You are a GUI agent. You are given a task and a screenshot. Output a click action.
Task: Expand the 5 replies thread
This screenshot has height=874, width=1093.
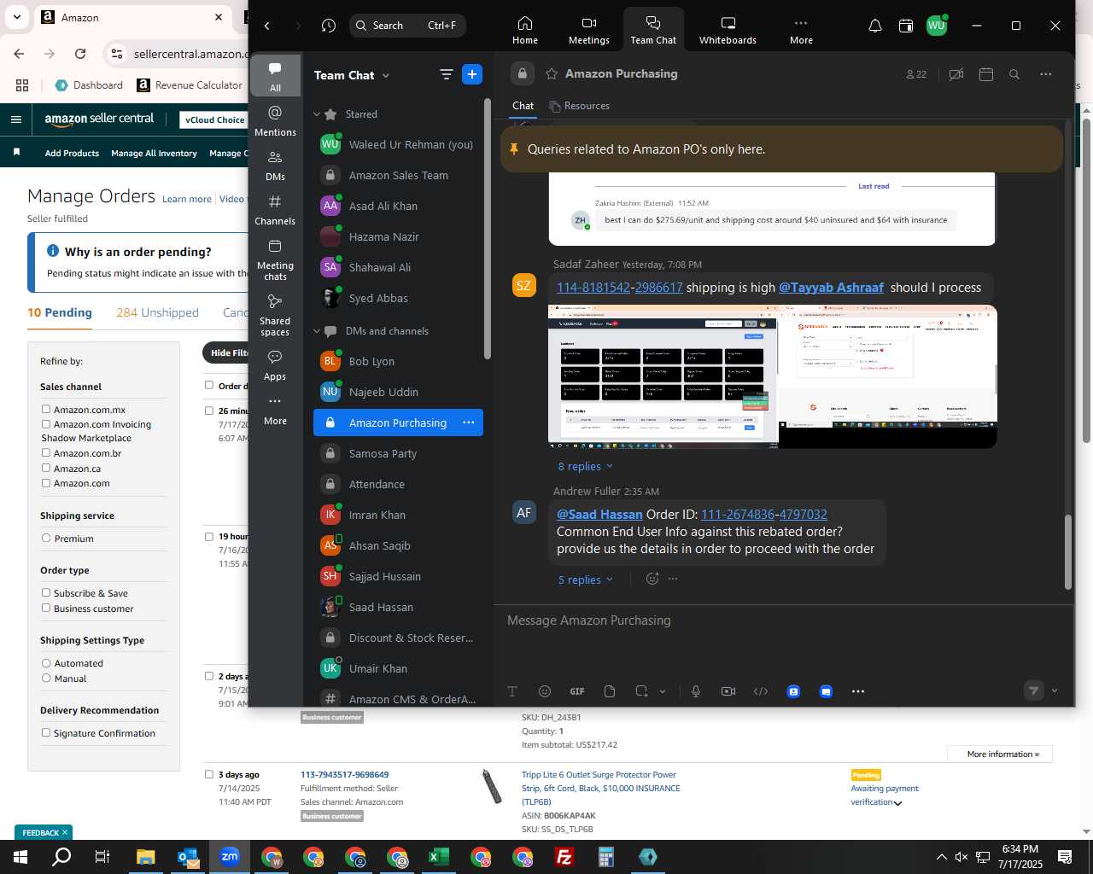[x=585, y=580]
